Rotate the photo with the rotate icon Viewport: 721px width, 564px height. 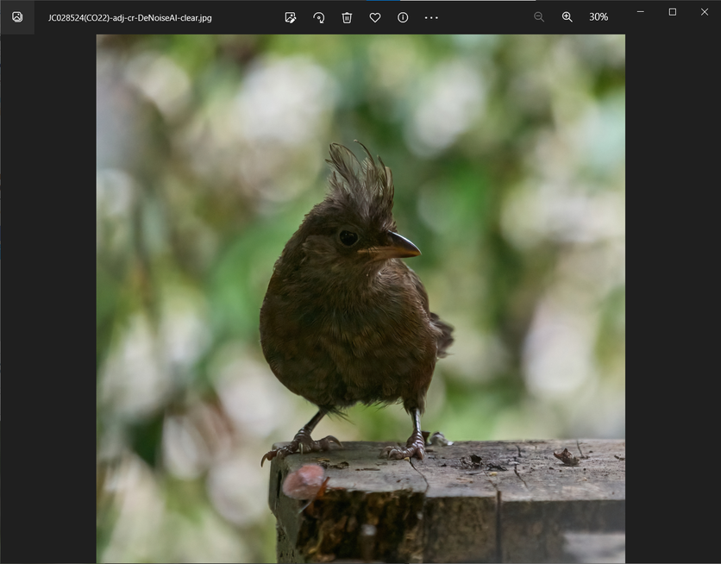pyautogui.click(x=318, y=17)
